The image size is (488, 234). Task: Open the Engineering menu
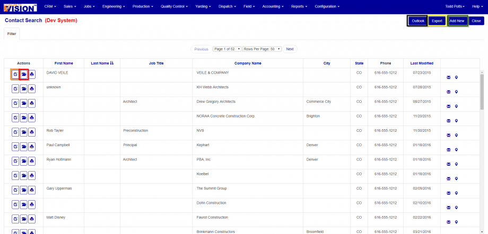[x=114, y=6]
